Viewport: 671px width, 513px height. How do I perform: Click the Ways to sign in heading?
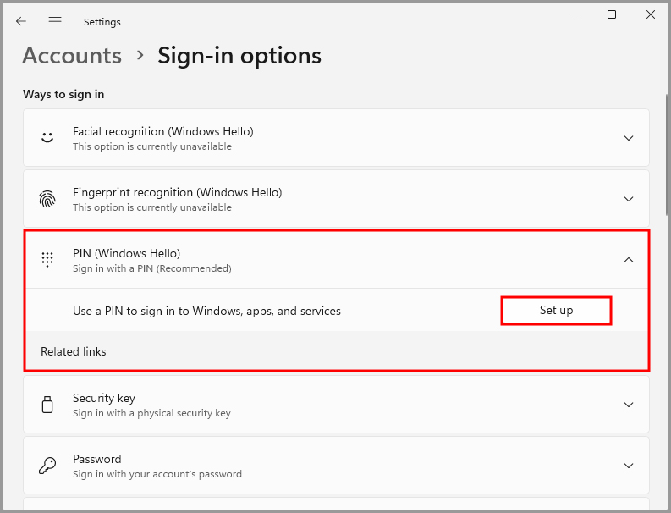63,94
